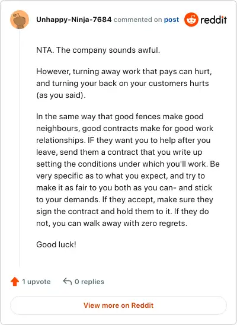Click the '1 upvote' count label
237x325 pixels.
point(36,282)
